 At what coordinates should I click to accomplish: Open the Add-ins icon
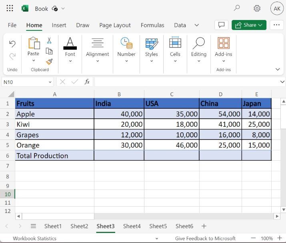(x=223, y=43)
